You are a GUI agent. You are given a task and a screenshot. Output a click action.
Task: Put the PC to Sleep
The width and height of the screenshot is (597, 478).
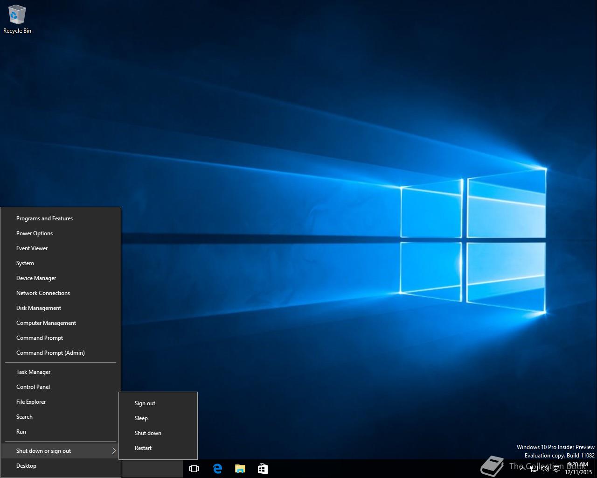pos(158,418)
